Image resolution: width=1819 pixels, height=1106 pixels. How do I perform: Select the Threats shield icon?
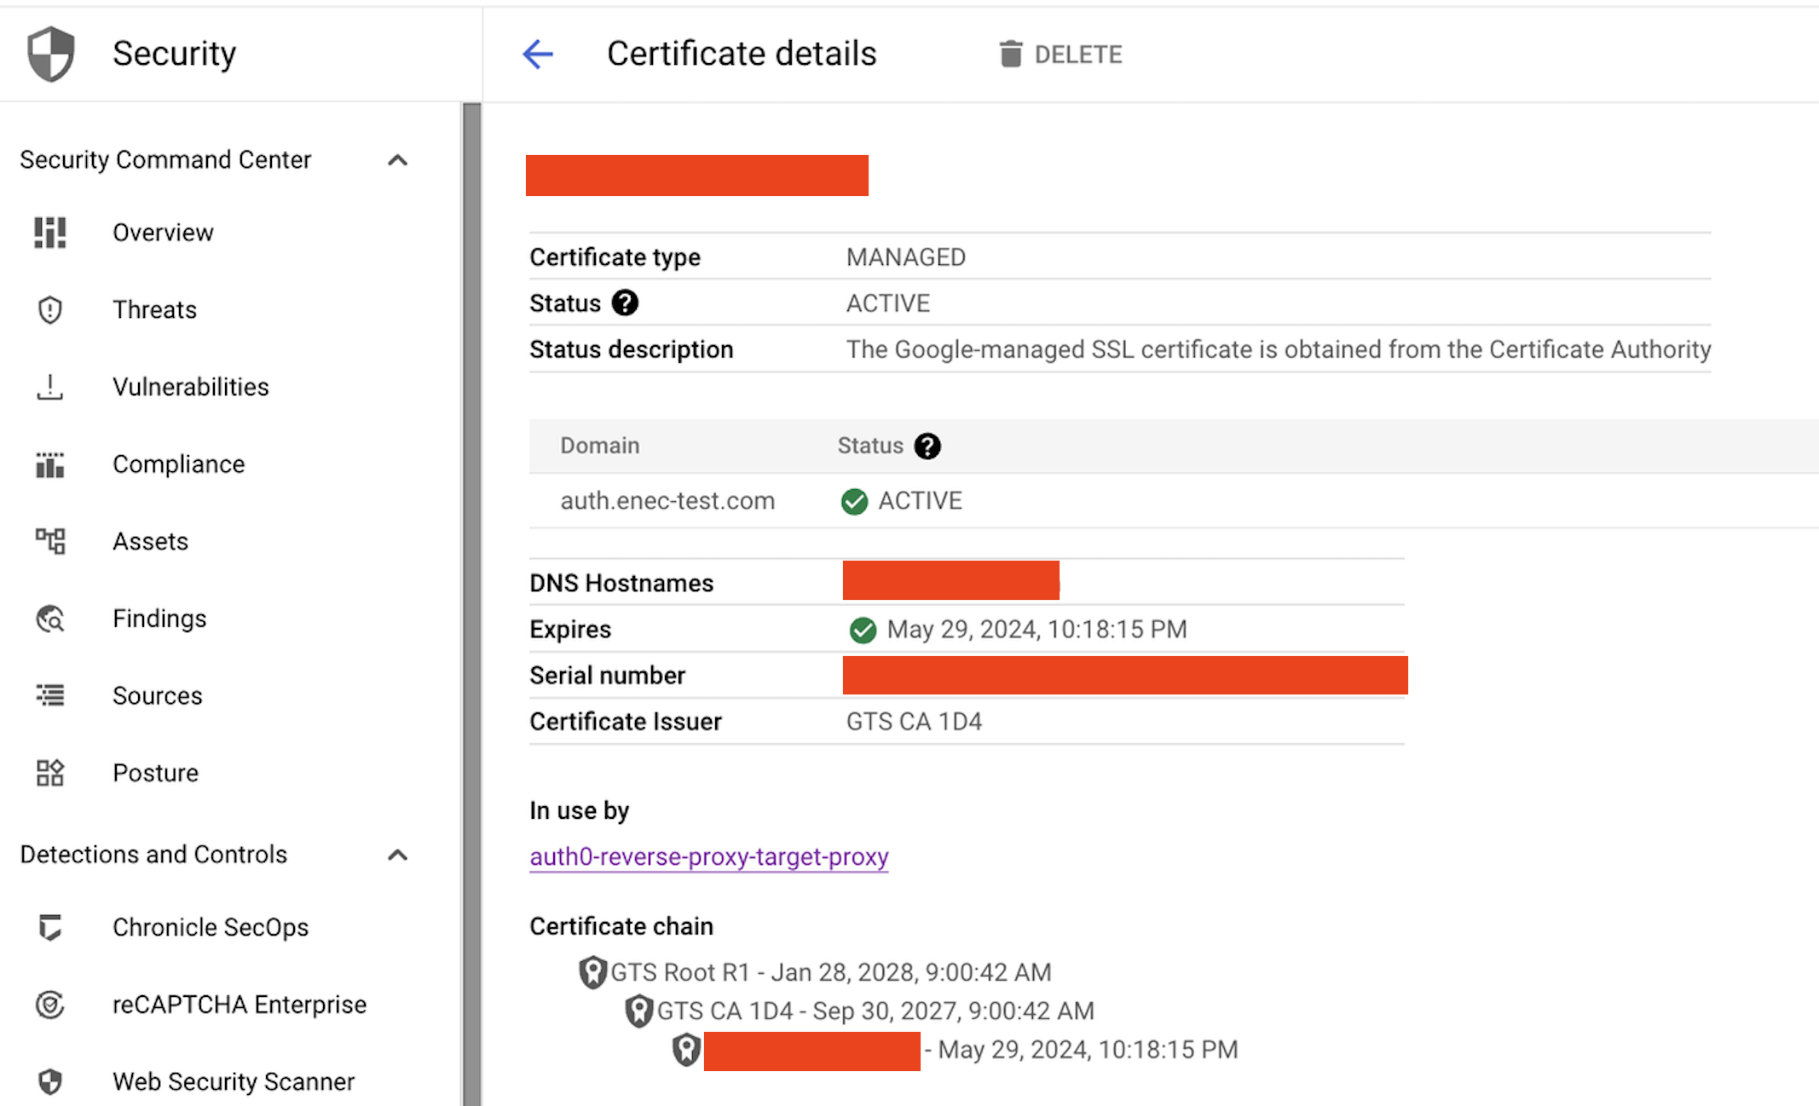[x=50, y=310]
